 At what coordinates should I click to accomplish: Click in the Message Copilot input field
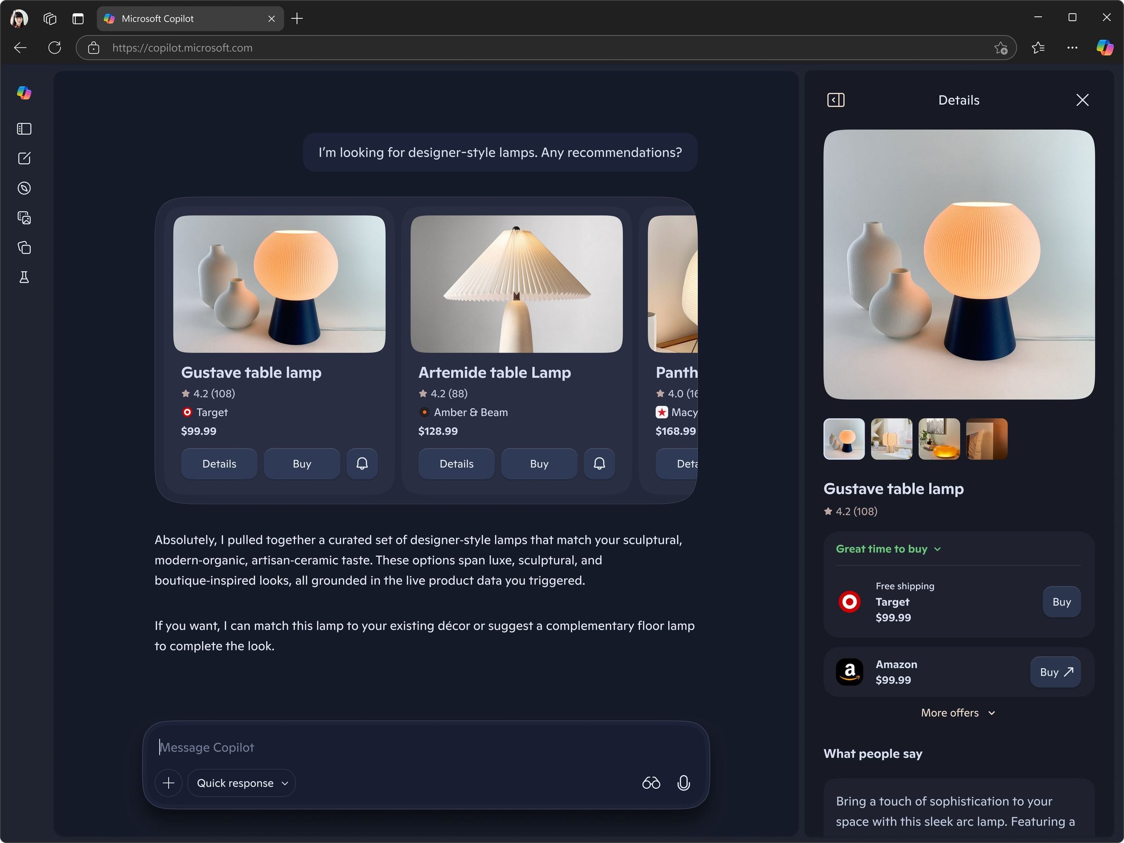point(426,747)
